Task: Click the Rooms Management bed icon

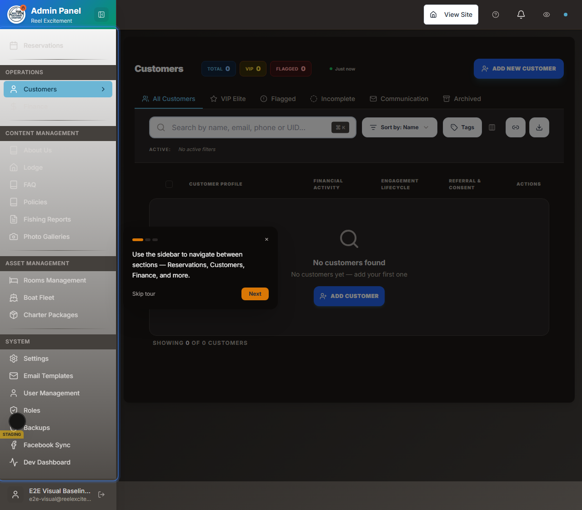Action: (14, 280)
